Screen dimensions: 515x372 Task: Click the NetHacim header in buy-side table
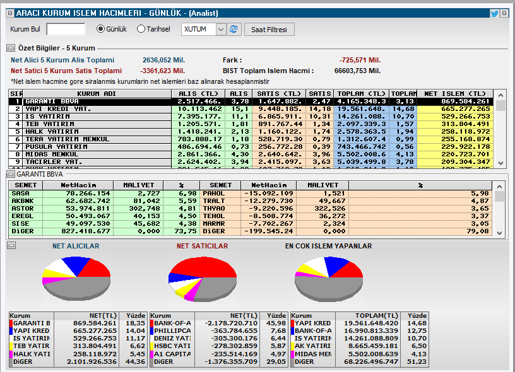click(78, 185)
